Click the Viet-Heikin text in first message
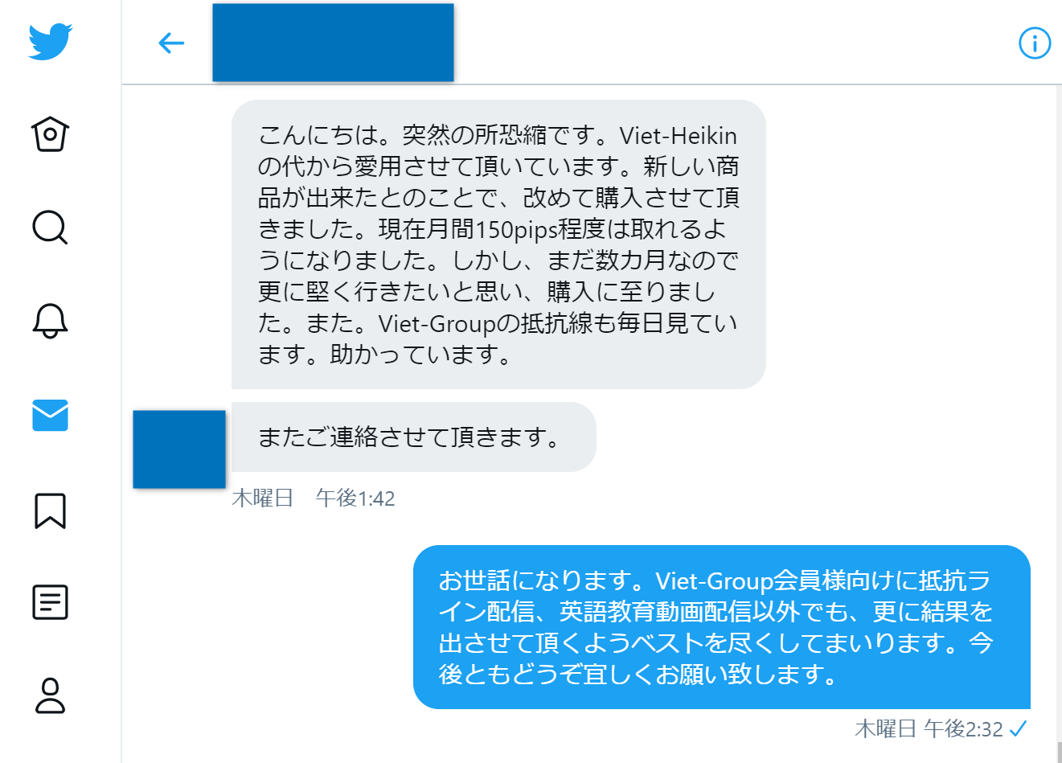1062x763 pixels. 678,135
